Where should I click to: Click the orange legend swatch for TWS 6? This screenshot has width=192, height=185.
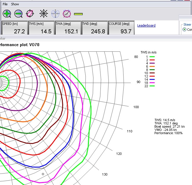[152, 66]
